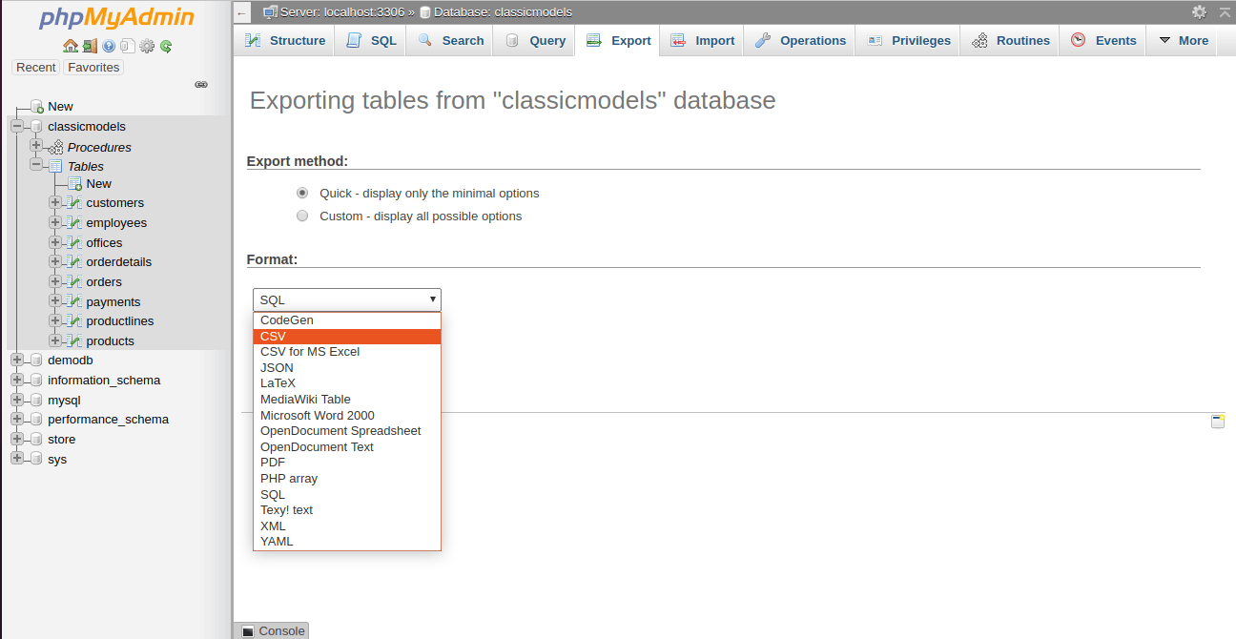Select the Custom export method radio button
The height and width of the screenshot is (639, 1236).
(302, 216)
